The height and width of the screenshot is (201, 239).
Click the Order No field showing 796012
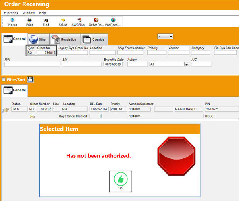click(46, 52)
